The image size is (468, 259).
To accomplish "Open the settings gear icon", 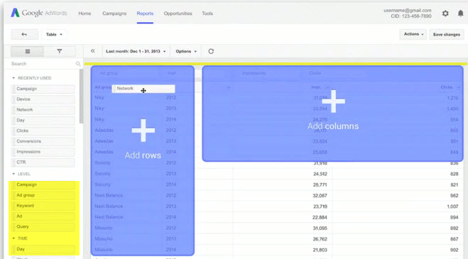I will click(x=445, y=13).
